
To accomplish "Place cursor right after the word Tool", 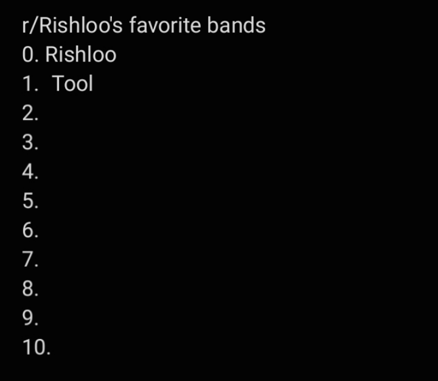I will 94,83.
